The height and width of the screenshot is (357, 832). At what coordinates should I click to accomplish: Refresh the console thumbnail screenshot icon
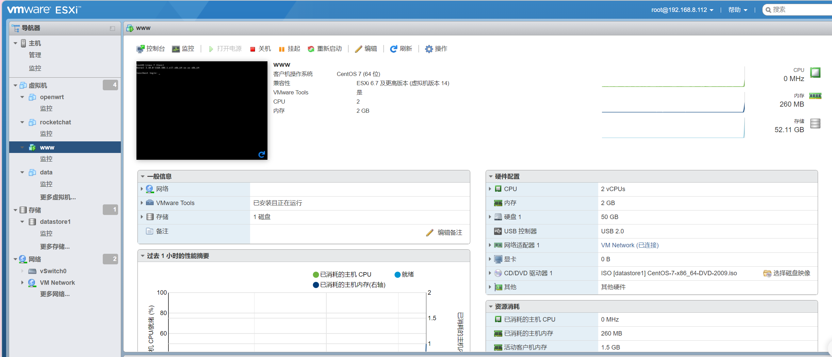pos(261,154)
